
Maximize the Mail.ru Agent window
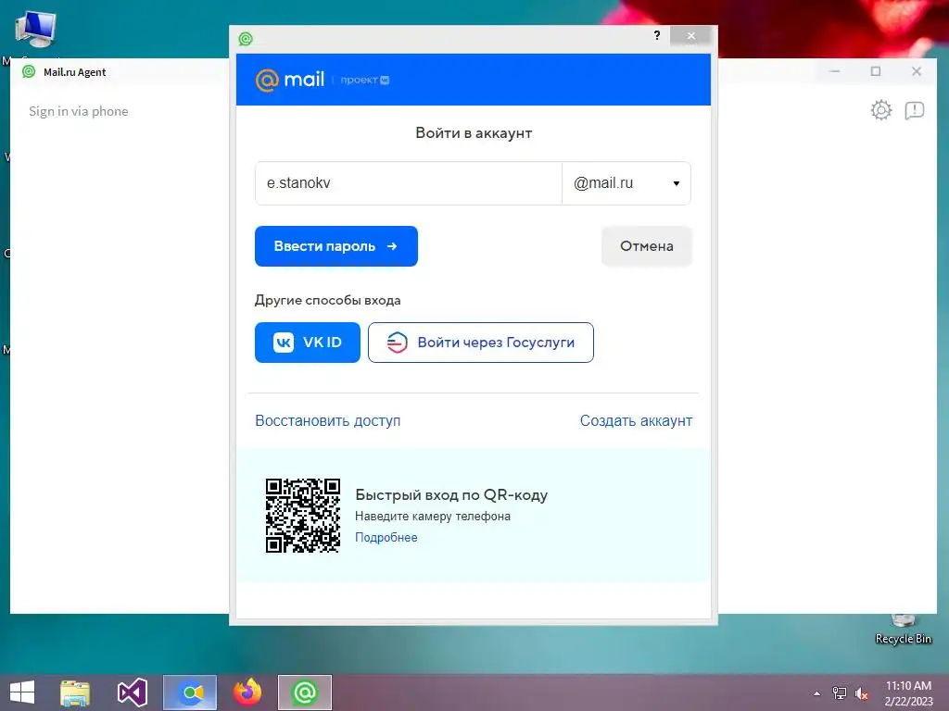click(875, 71)
